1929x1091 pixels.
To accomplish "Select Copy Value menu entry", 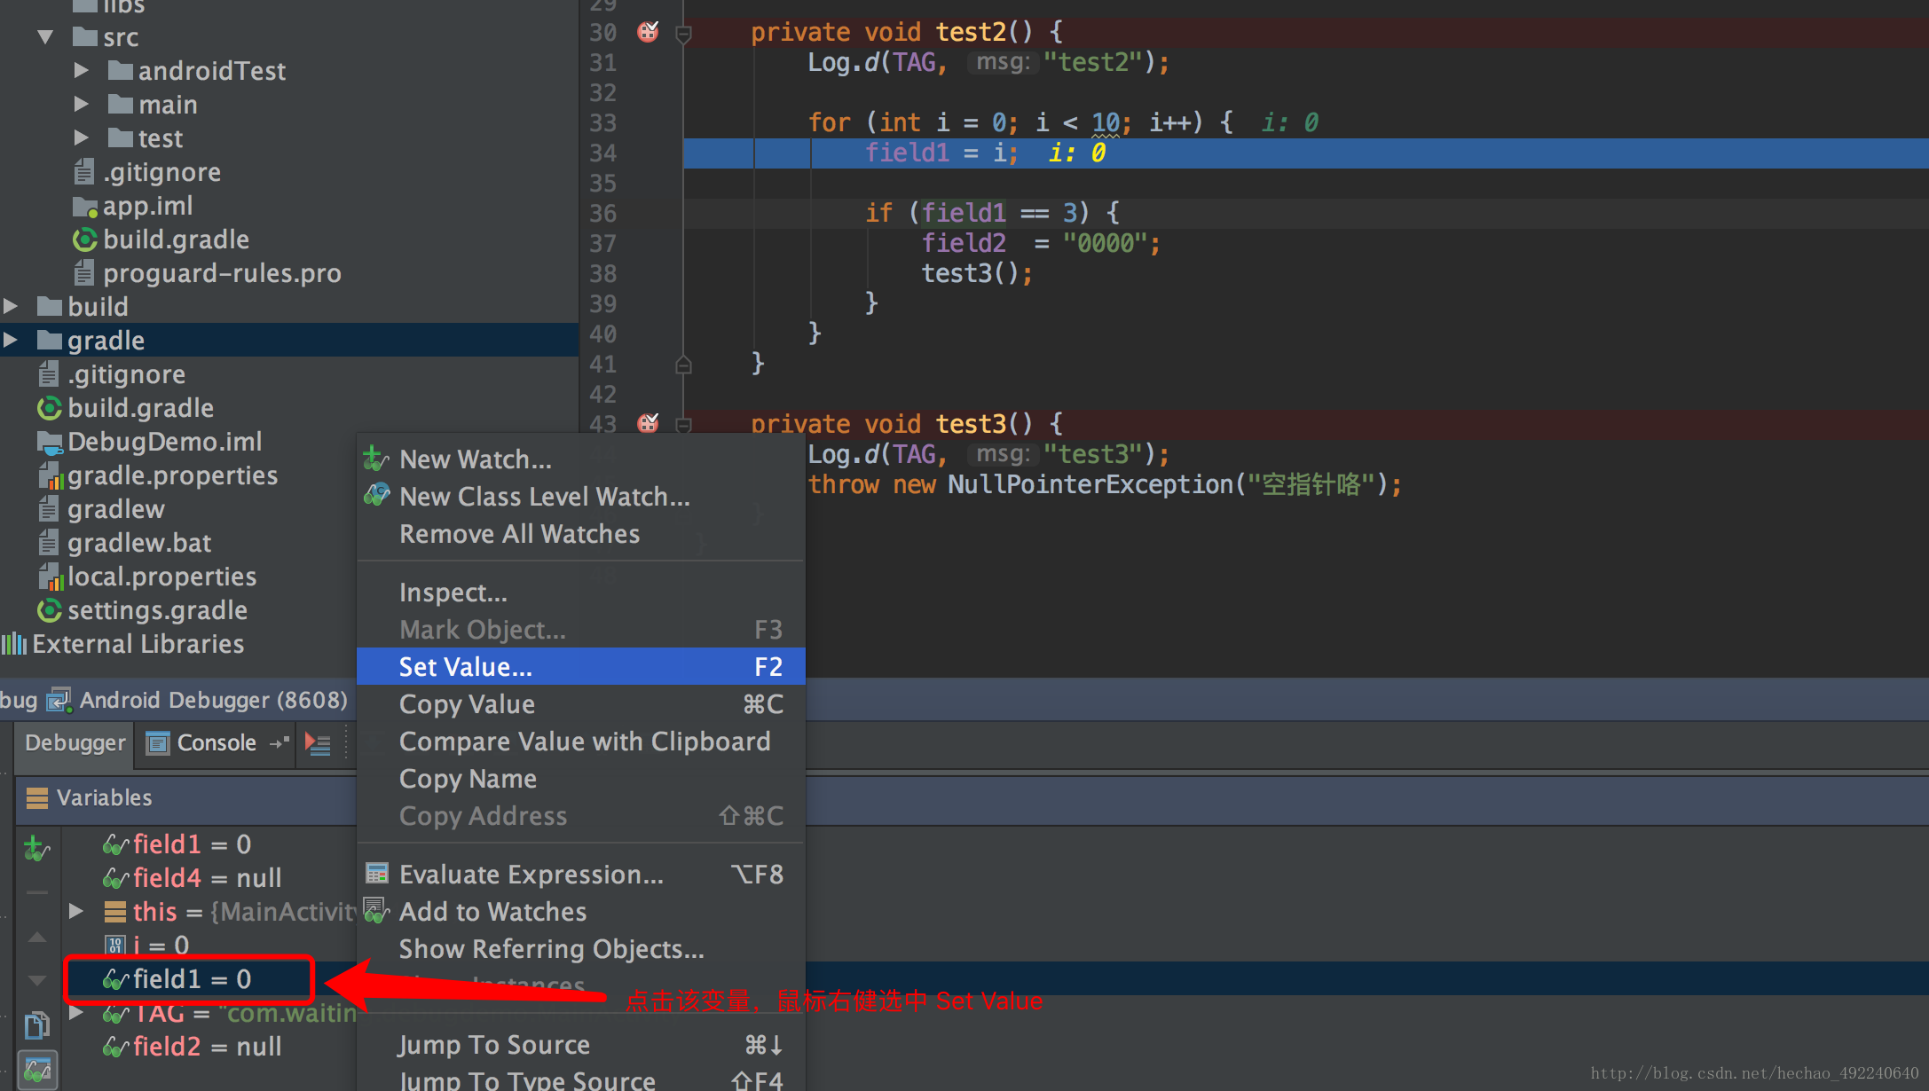I will pyautogui.click(x=581, y=704).
